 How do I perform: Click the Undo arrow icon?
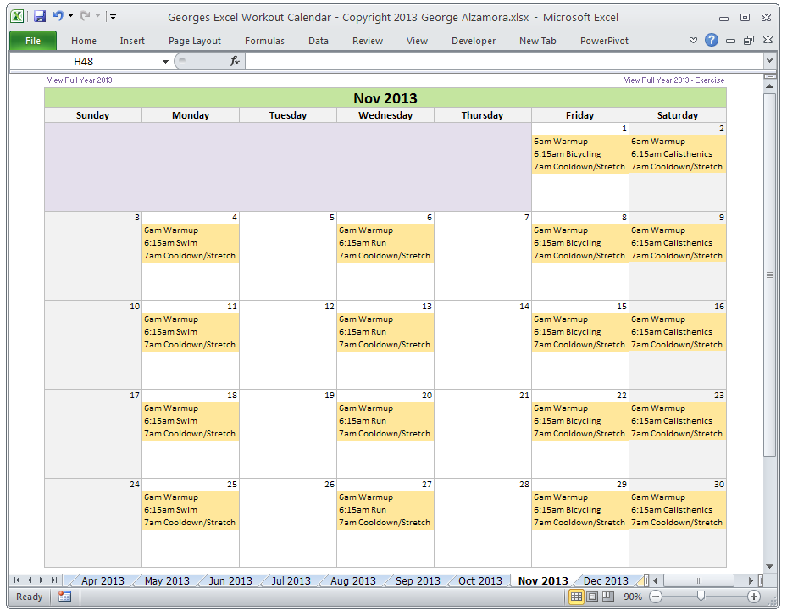(58, 16)
